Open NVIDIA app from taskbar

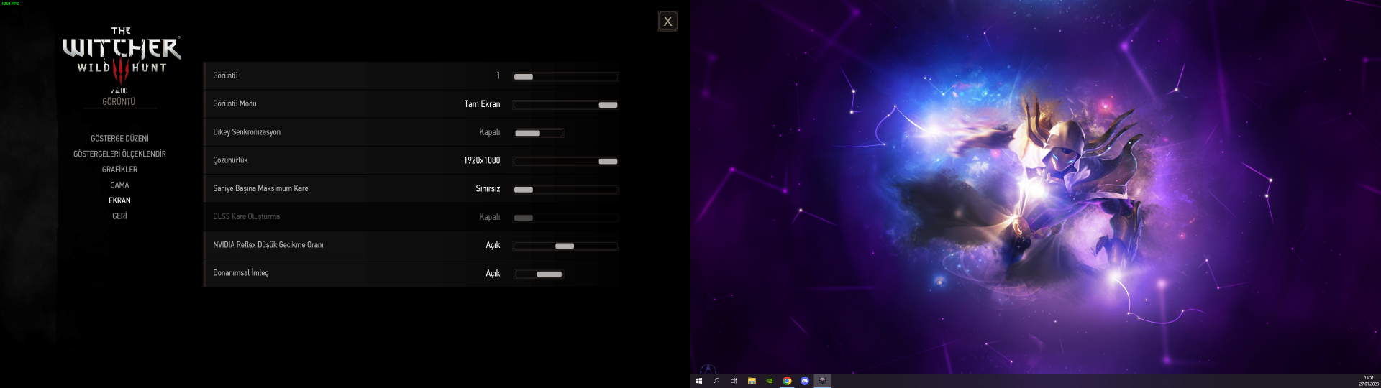pyautogui.click(x=770, y=381)
